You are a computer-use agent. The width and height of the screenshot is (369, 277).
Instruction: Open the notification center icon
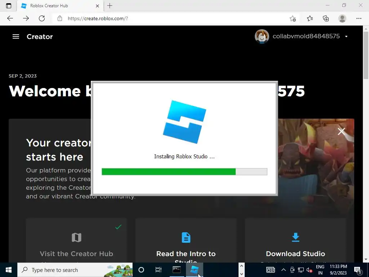click(x=357, y=270)
